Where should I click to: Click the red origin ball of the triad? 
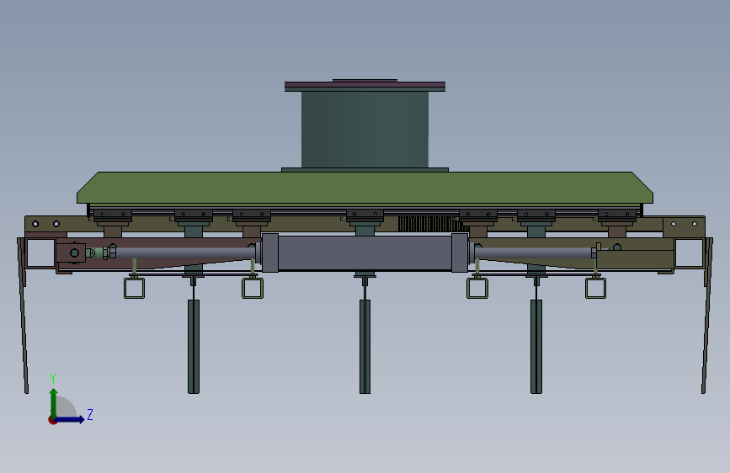(x=52, y=420)
